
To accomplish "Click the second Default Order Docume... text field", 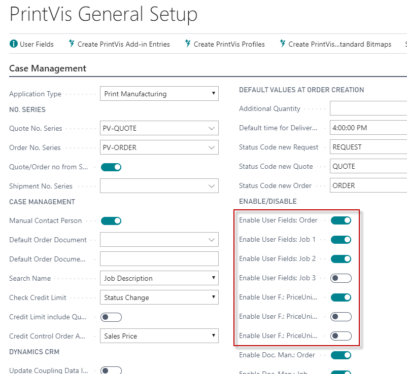I will 159,259.
